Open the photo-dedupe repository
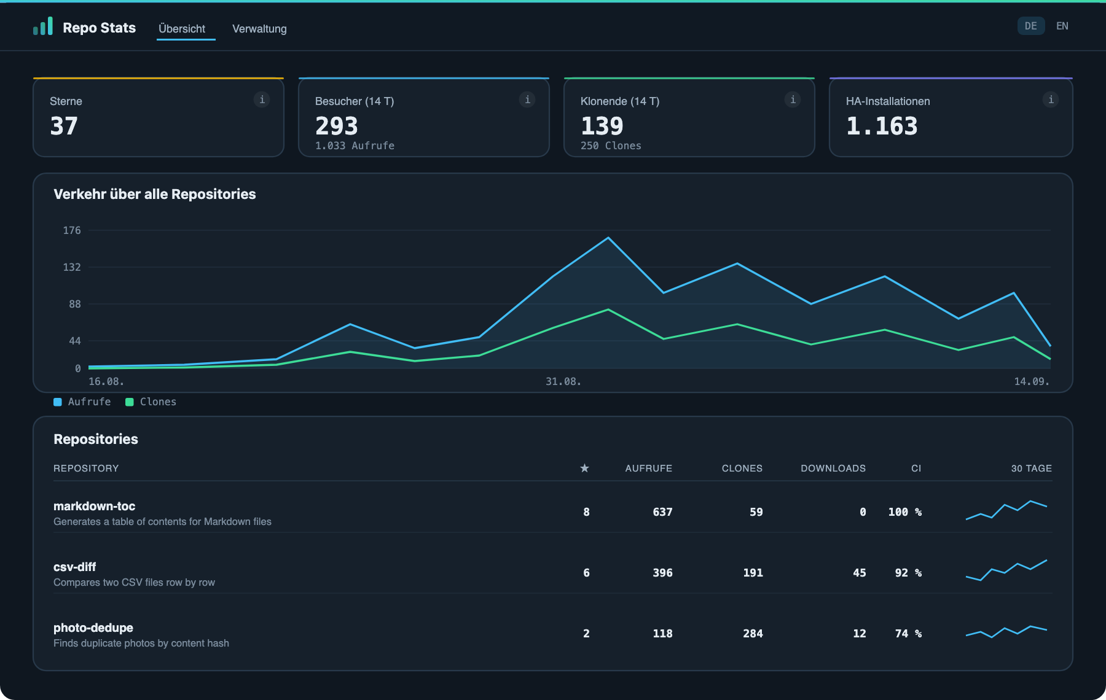 (x=93, y=628)
